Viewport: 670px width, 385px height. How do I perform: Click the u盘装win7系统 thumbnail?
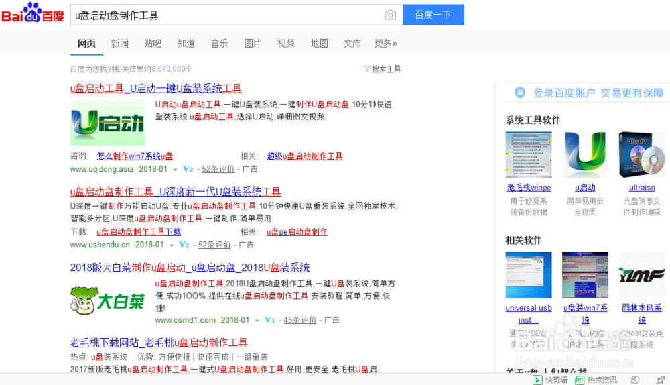(x=585, y=275)
